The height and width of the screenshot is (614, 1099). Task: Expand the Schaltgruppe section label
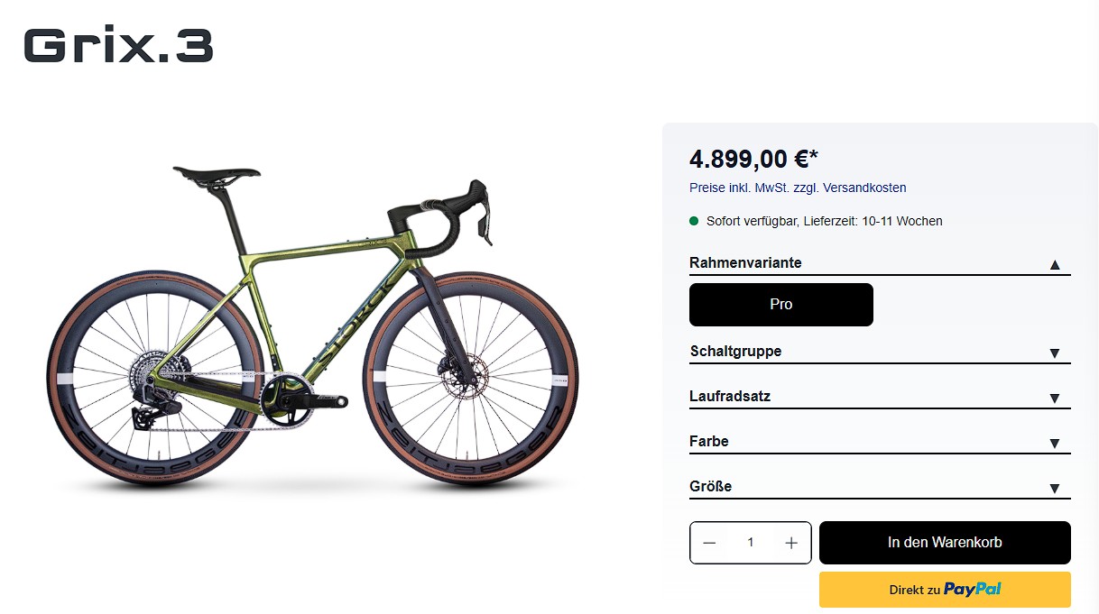(735, 351)
